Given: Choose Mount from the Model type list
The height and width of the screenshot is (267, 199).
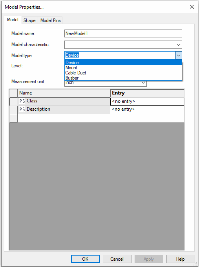Looking at the screenshot, I should tap(123, 68).
